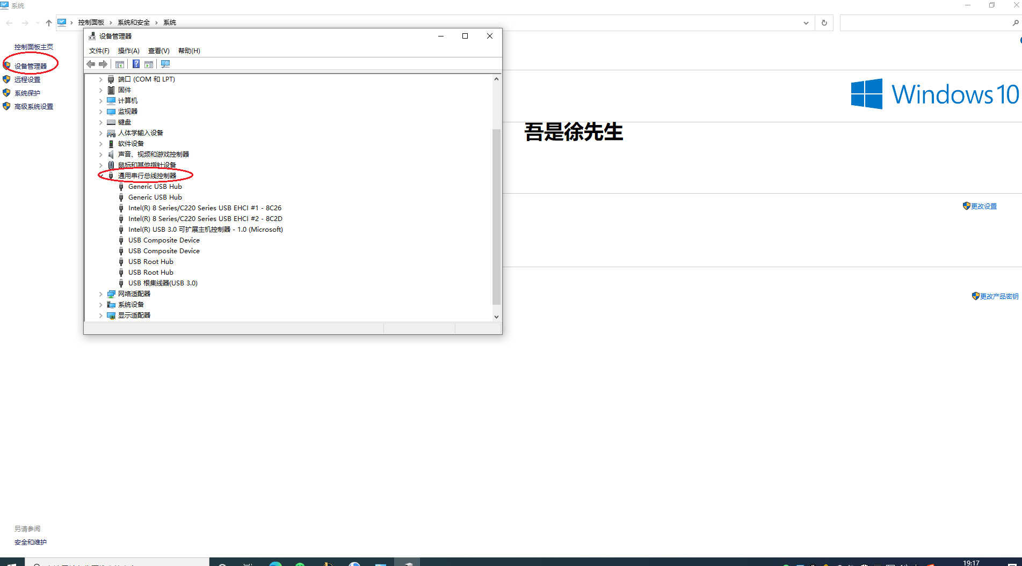Select Intel(R) USB 3.0 可扩展主机控制器 device
This screenshot has width=1022, height=566.
pyautogui.click(x=206, y=230)
